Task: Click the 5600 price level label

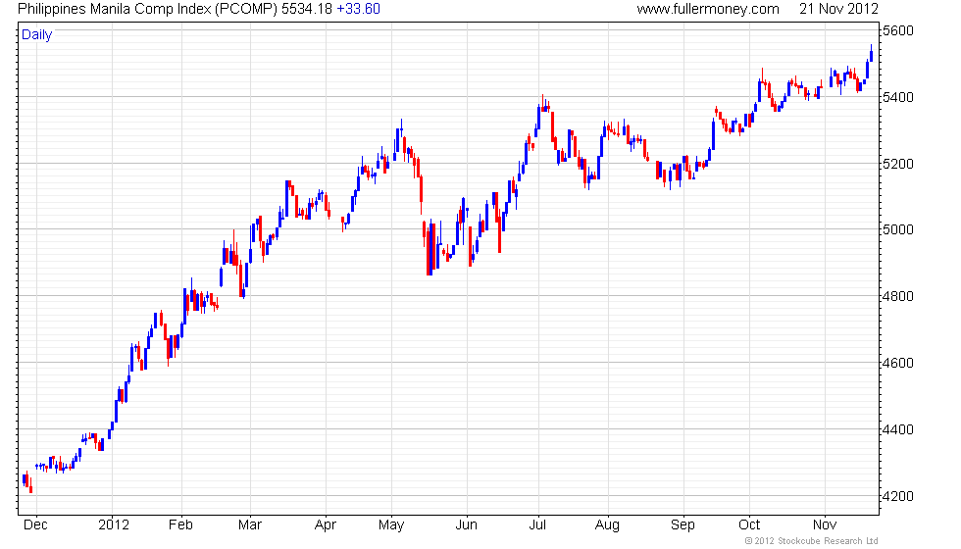Action: pos(898,30)
